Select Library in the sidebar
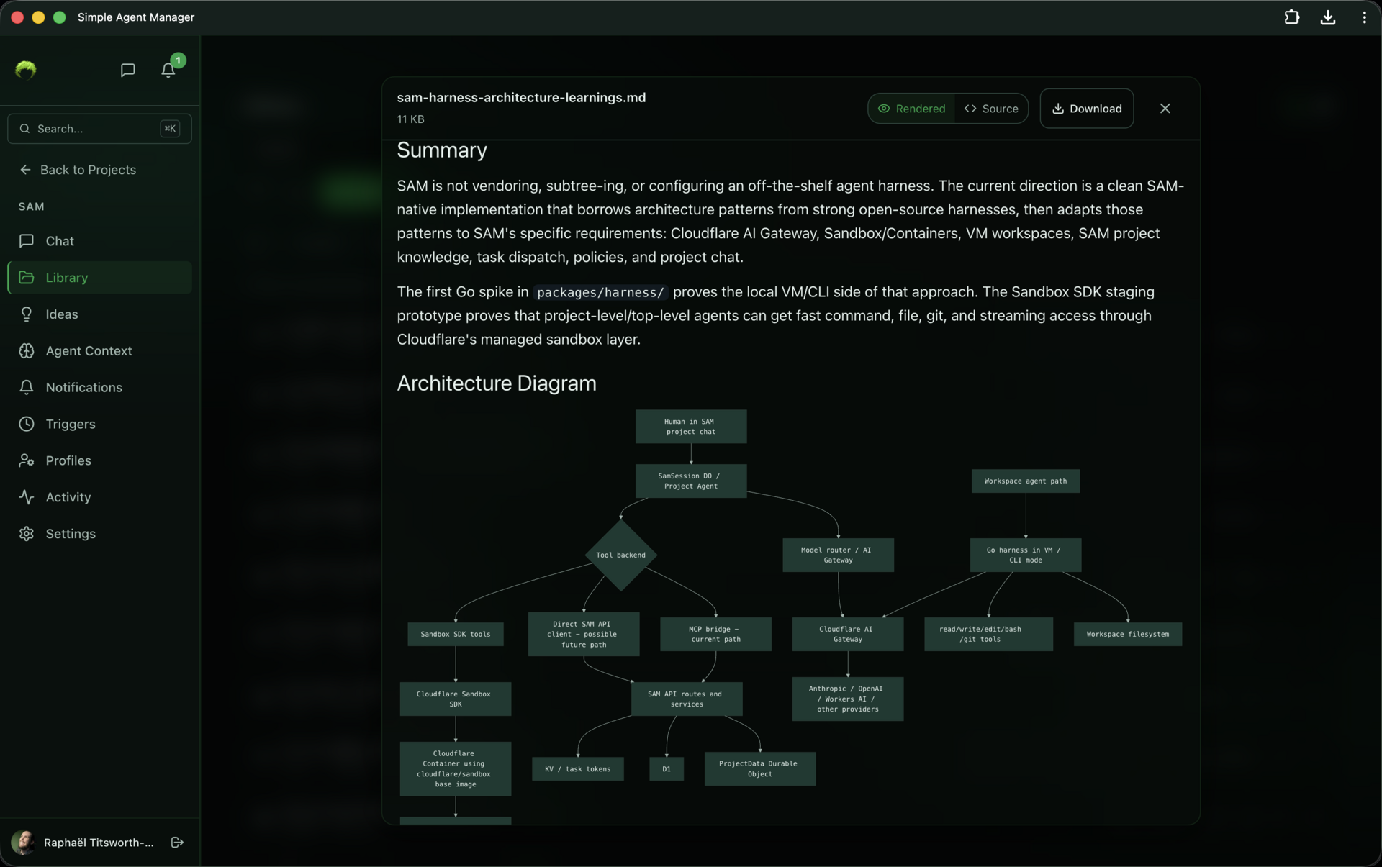 (x=99, y=278)
